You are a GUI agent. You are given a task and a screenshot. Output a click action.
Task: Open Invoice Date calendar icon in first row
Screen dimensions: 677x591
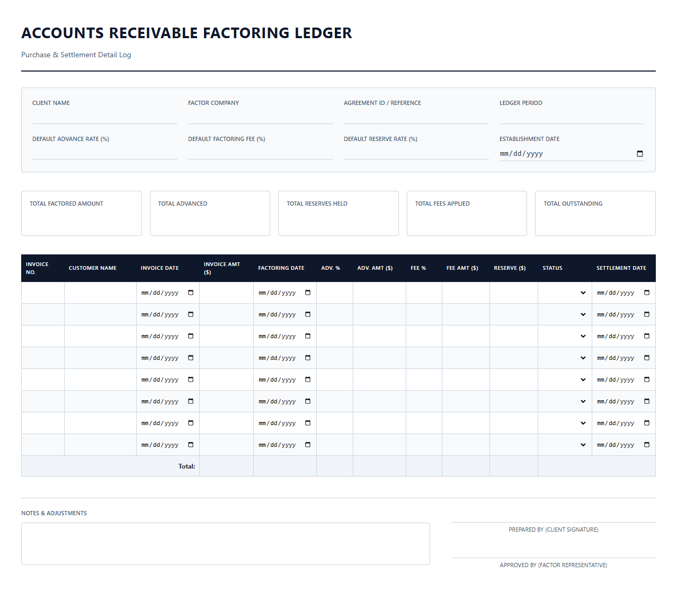pyautogui.click(x=191, y=293)
